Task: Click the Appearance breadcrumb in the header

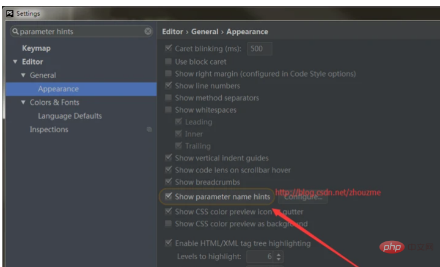Action: click(248, 32)
